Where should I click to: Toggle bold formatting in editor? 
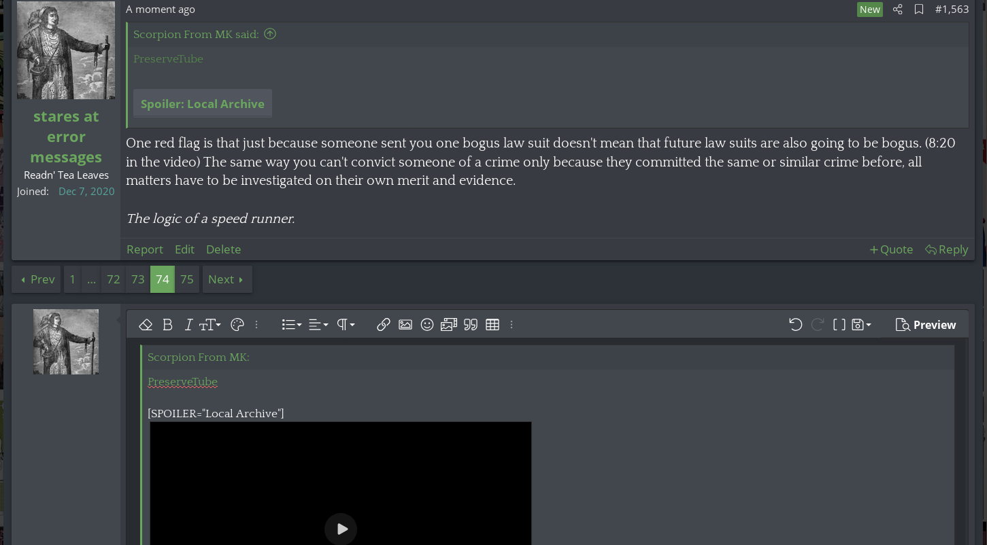pos(167,325)
